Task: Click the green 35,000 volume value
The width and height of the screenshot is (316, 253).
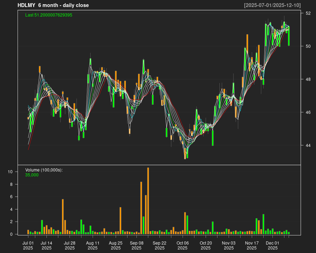Action: (32, 175)
